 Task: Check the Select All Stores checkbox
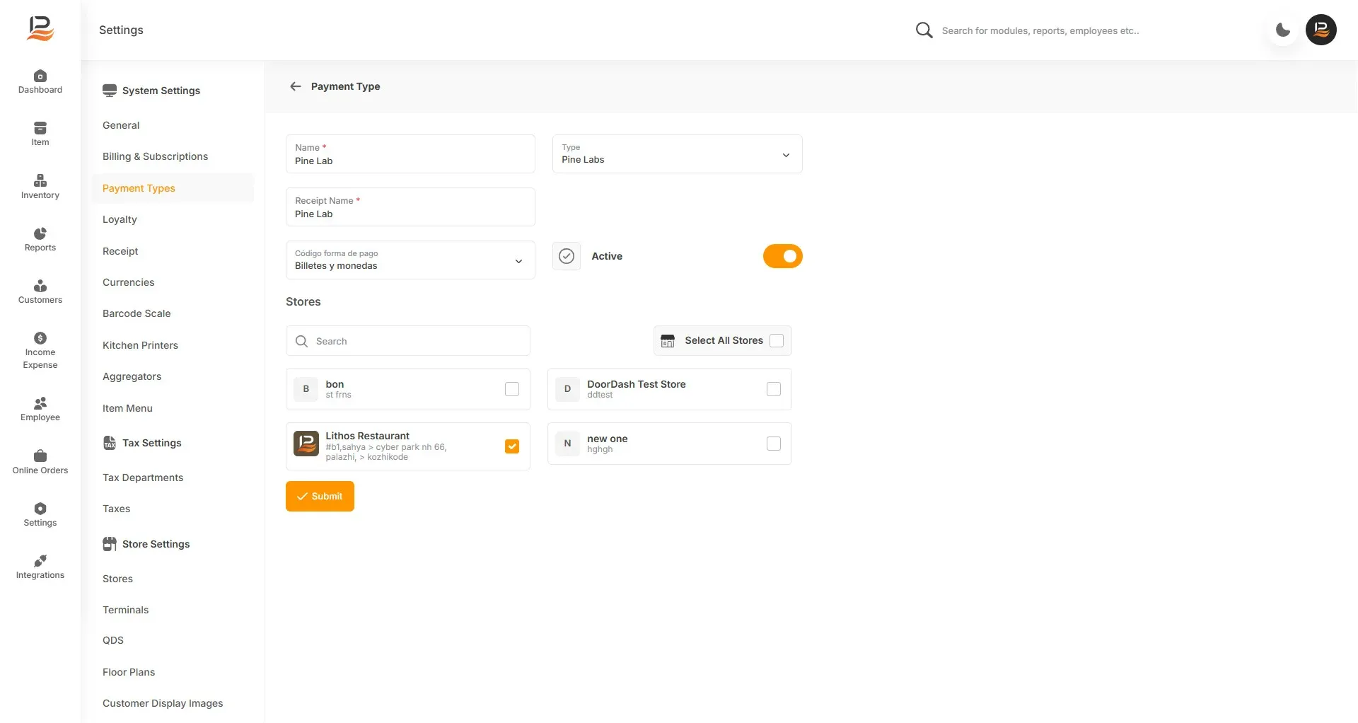click(777, 341)
